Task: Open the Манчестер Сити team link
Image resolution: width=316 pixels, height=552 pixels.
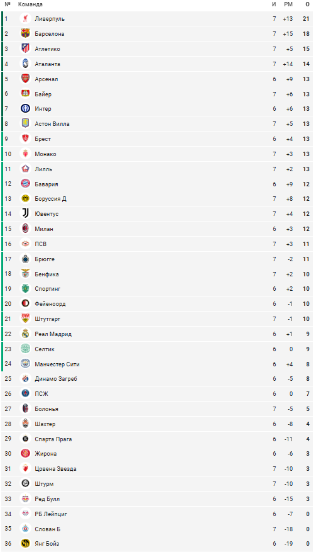Action: (57, 364)
